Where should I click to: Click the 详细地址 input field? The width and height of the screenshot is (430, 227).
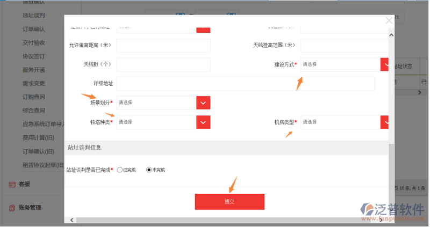pyautogui.click(x=245, y=84)
